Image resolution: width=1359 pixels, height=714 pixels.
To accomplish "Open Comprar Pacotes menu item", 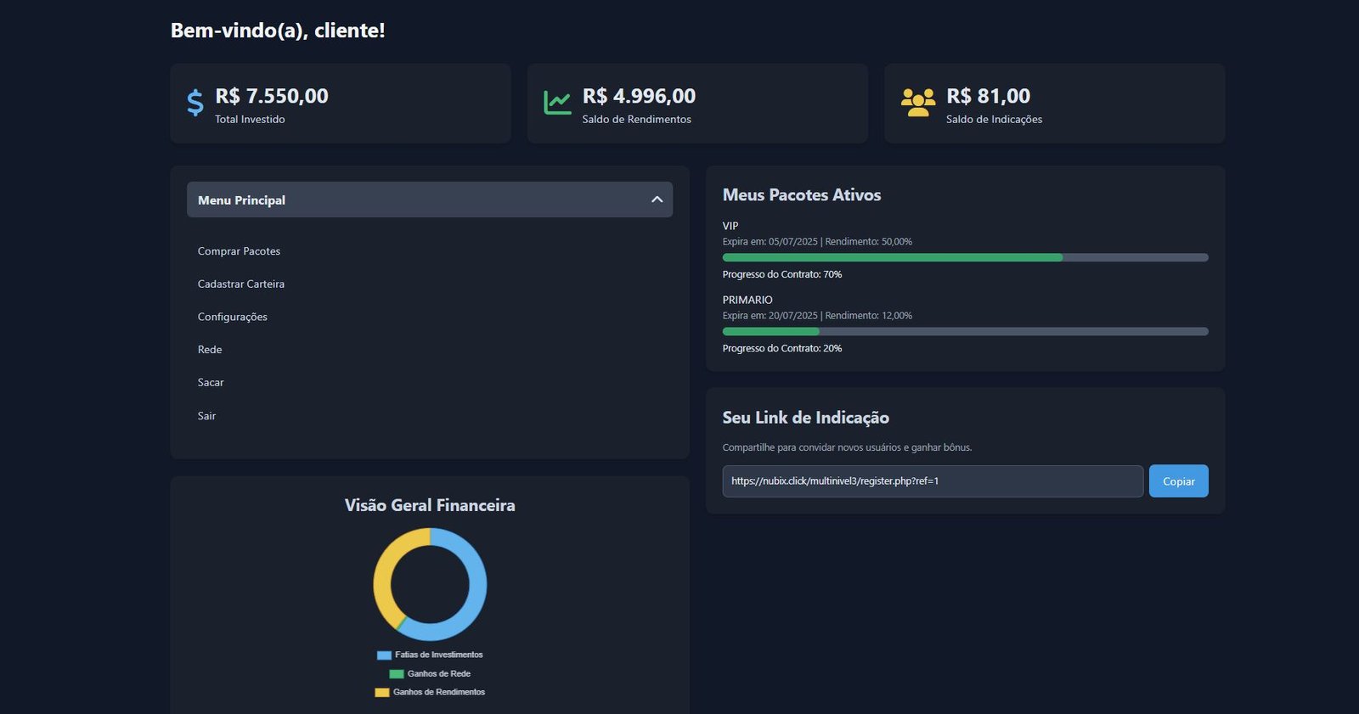I will coord(239,251).
